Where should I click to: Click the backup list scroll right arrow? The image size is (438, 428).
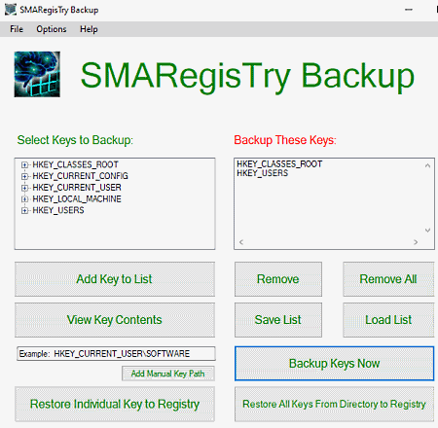(x=416, y=242)
